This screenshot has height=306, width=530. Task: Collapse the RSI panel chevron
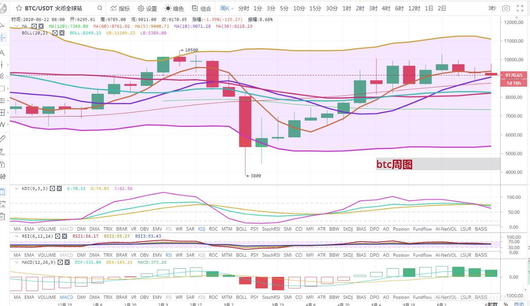(17, 236)
